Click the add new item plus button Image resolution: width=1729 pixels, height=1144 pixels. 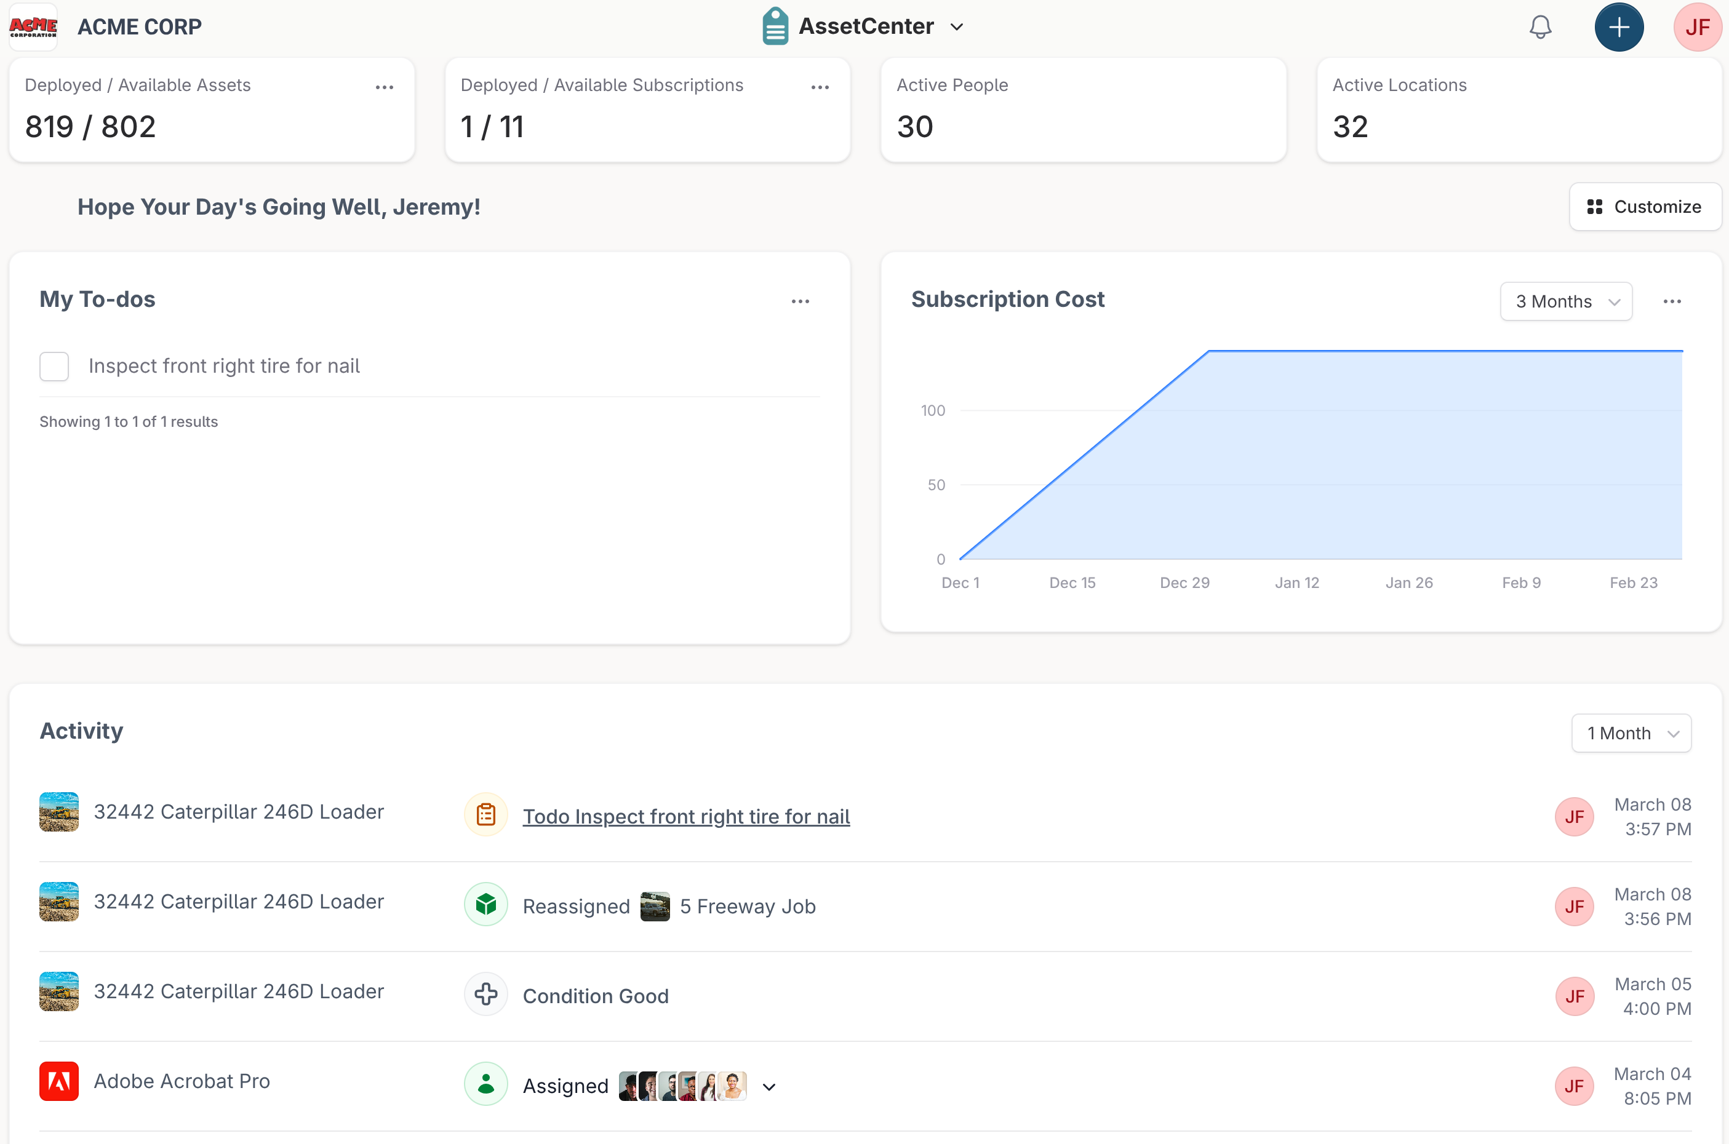[1619, 27]
